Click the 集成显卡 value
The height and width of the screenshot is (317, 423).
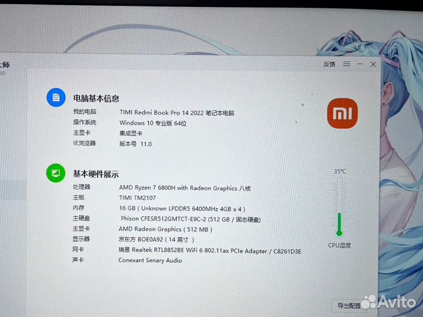(x=131, y=134)
